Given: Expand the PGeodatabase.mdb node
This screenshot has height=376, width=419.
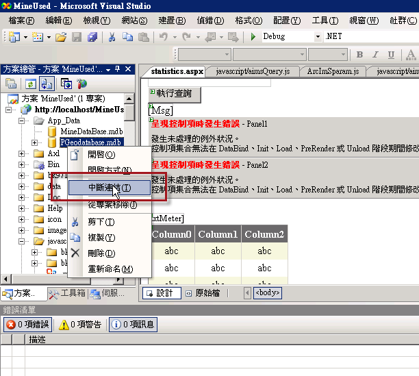Looking at the screenshot, I should click(x=34, y=142).
